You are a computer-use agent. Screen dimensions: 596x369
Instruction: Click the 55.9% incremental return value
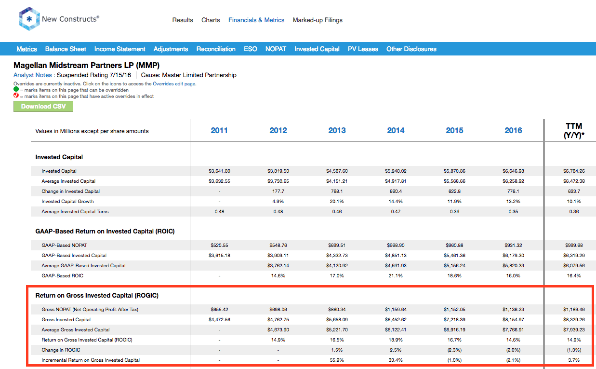(337, 360)
